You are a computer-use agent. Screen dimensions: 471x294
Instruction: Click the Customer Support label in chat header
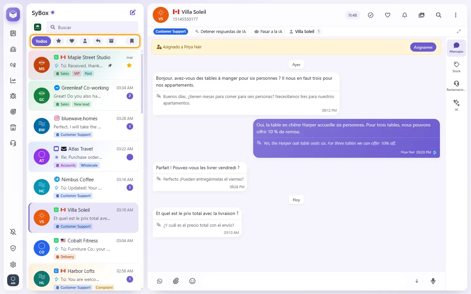(171, 31)
